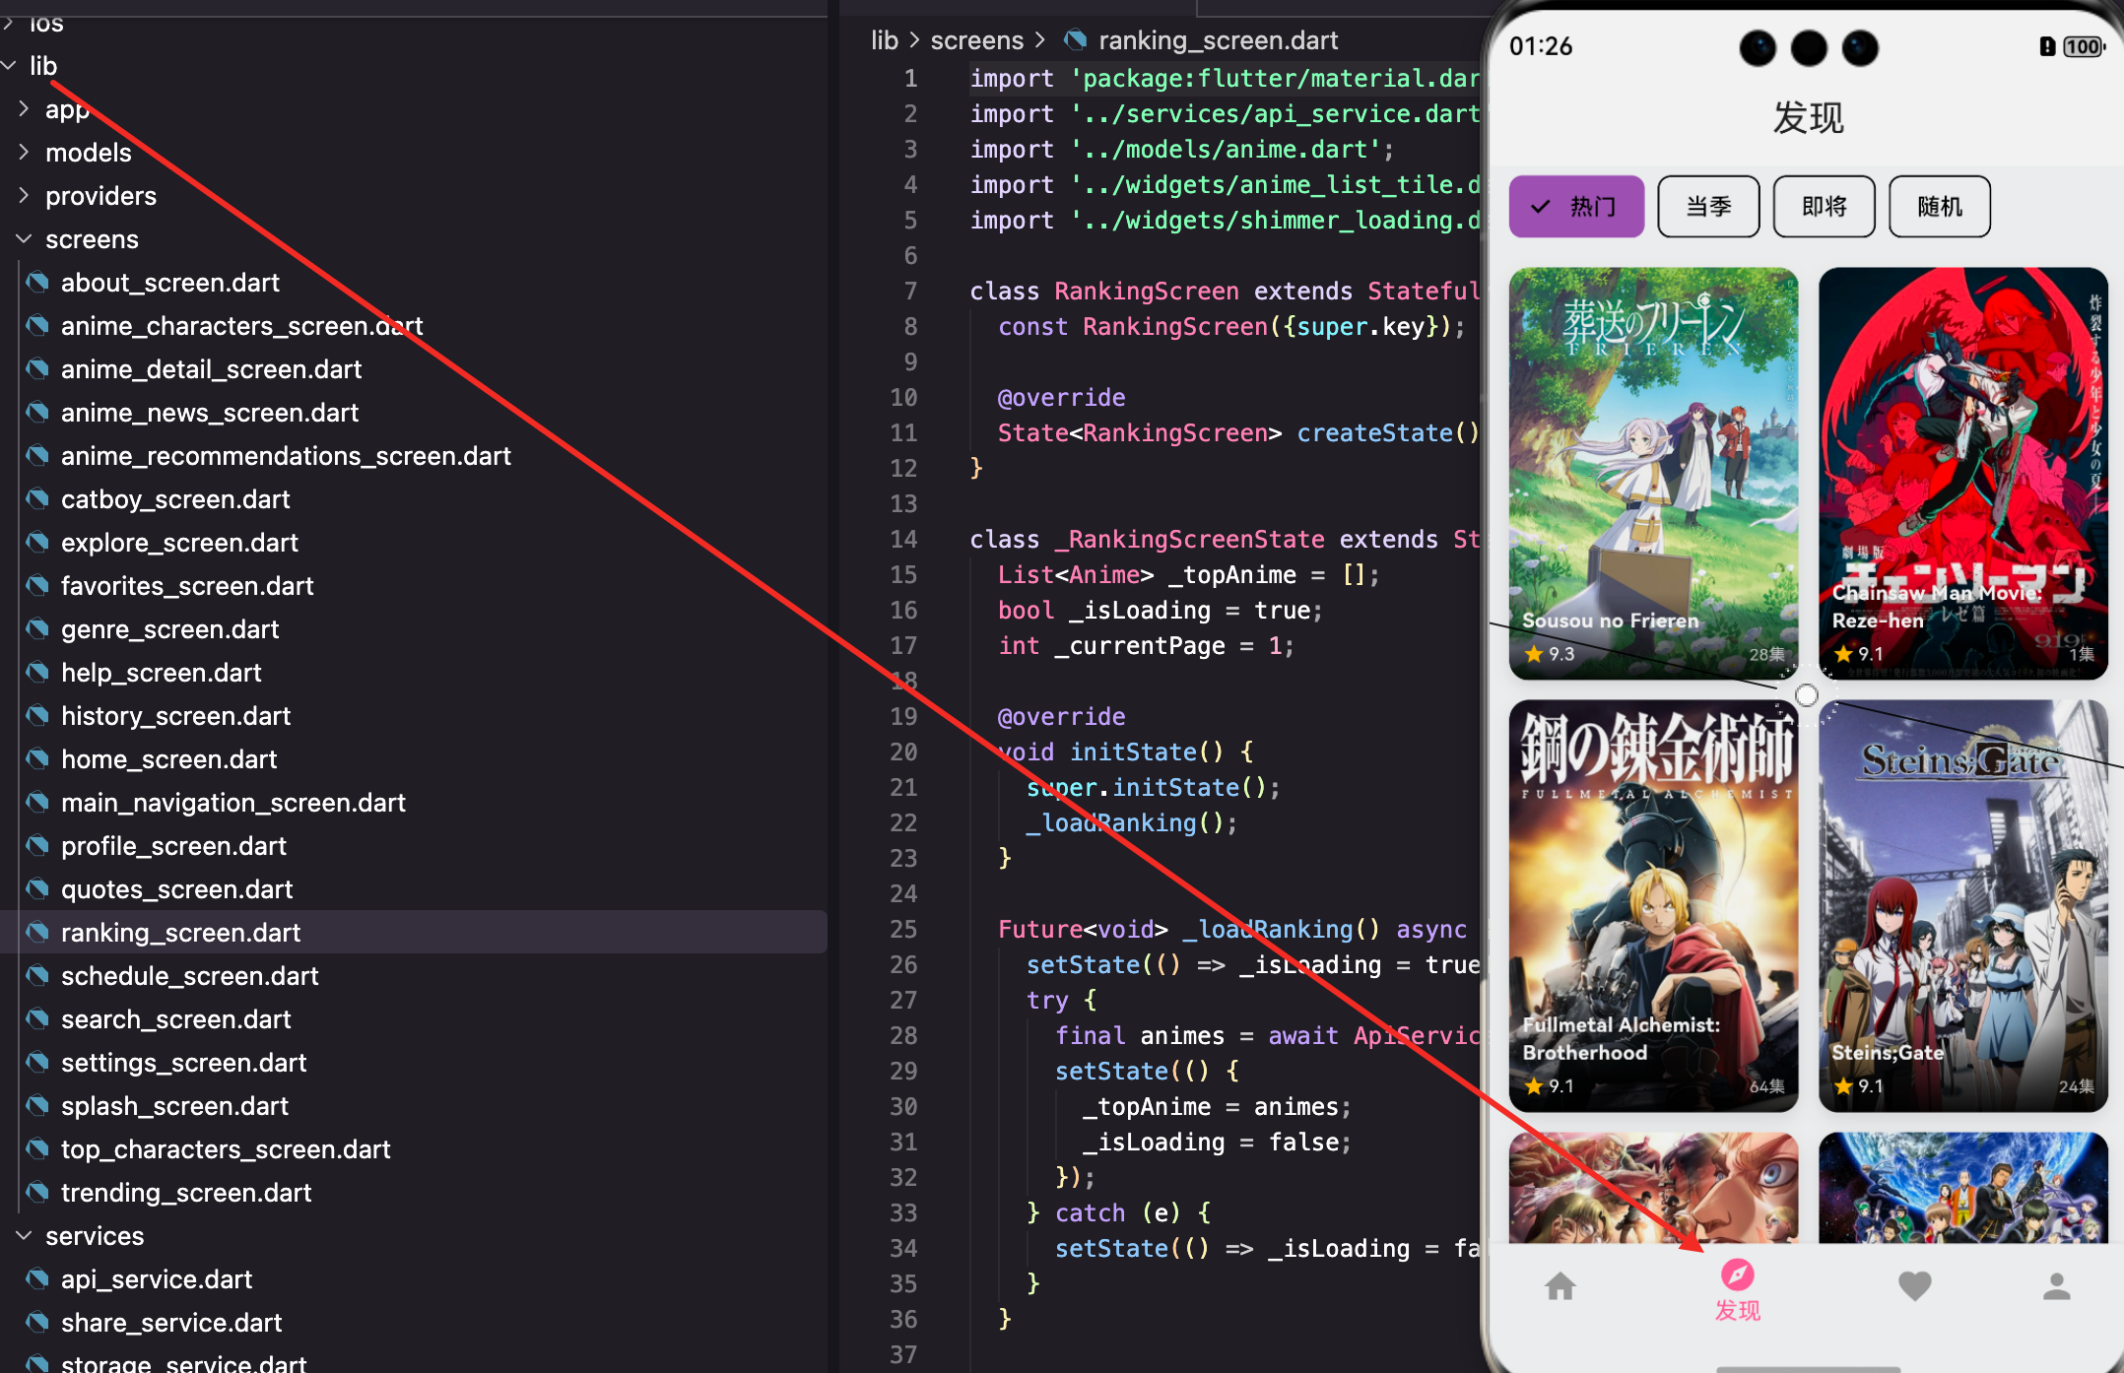The height and width of the screenshot is (1373, 2124).
Task: Click the Dart icon beside history_screen.dart
Action: pos(37,716)
